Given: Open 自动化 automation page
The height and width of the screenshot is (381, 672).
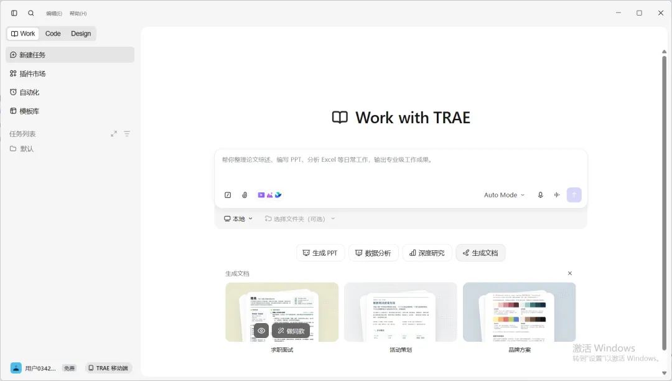Looking at the screenshot, I should coord(70,92).
